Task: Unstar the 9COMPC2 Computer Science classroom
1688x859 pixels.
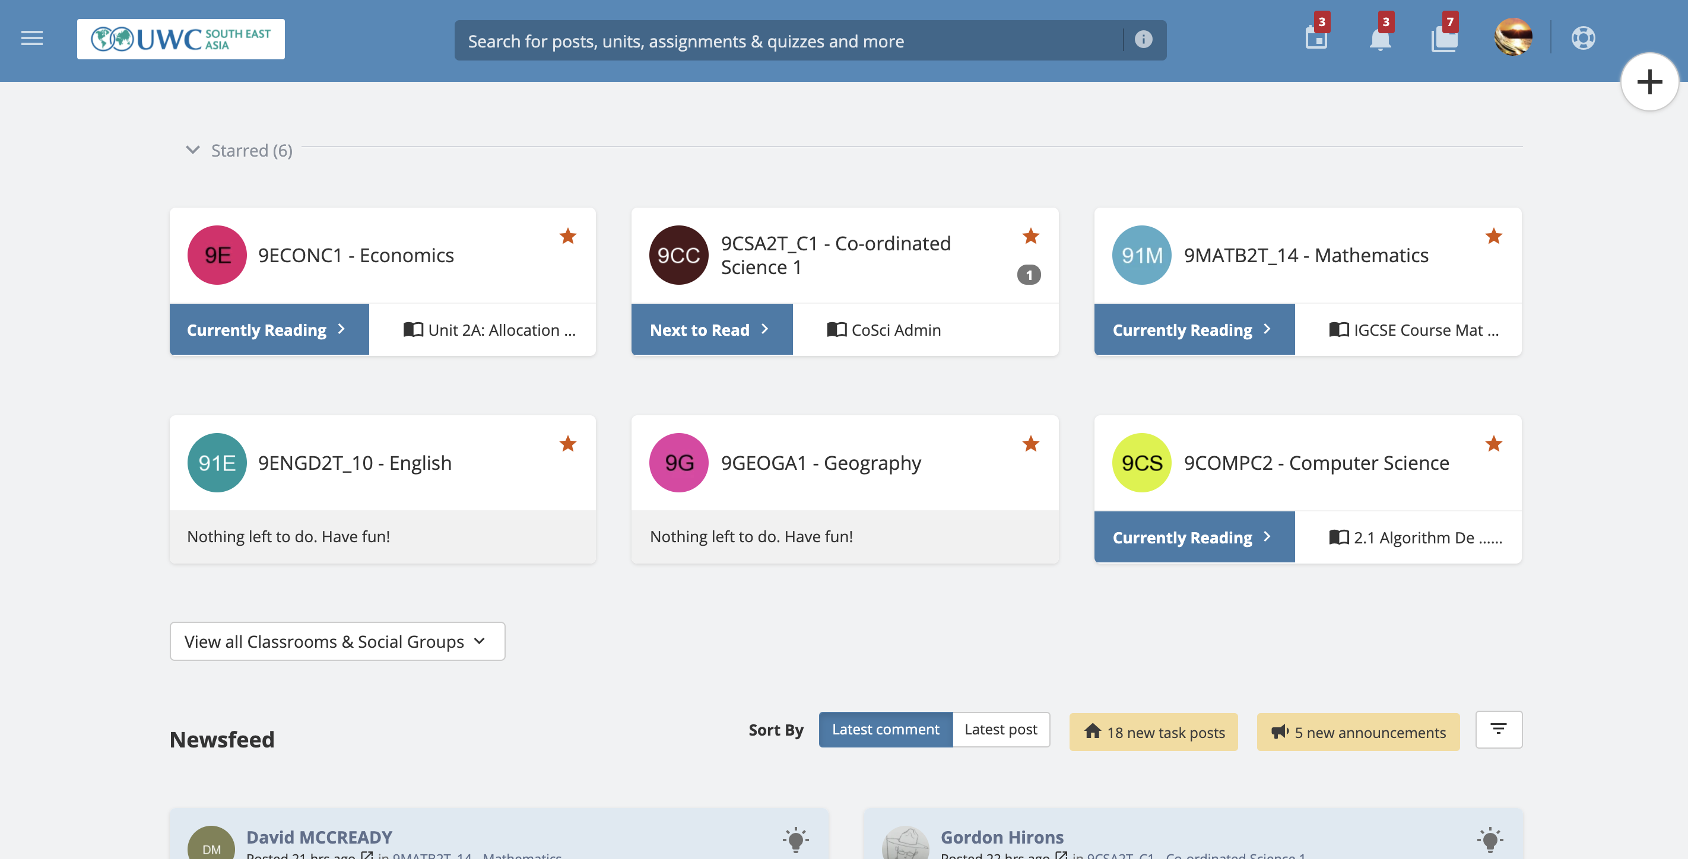Action: tap(1493, 444)
